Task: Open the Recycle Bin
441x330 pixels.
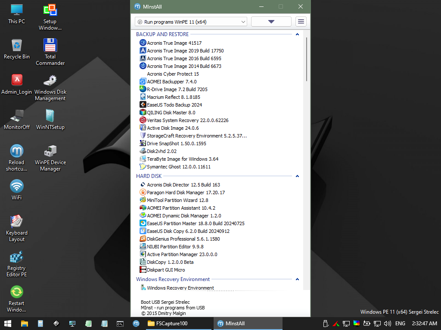Action: pos(17,49)
